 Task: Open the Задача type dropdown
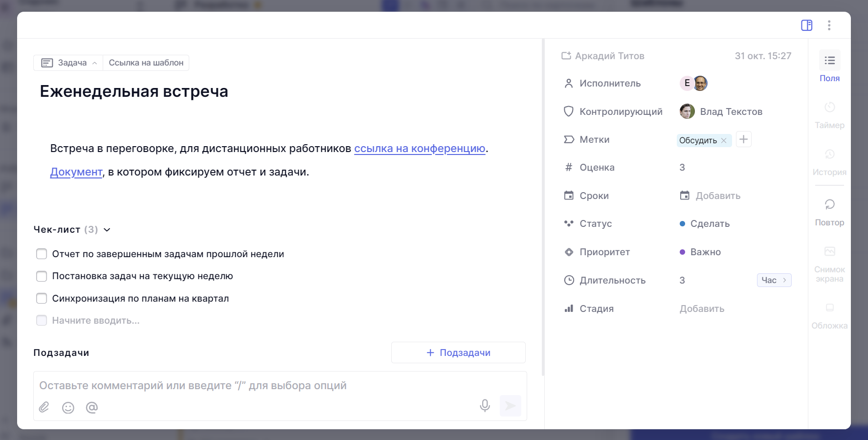pos(68,63)
